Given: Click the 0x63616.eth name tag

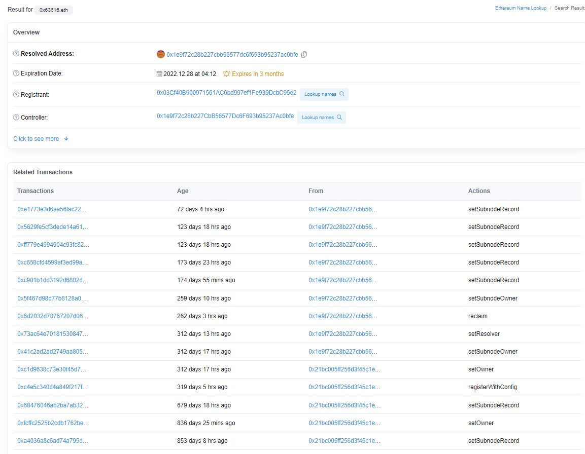Looking at the screenshot, I should coord(54,10).
